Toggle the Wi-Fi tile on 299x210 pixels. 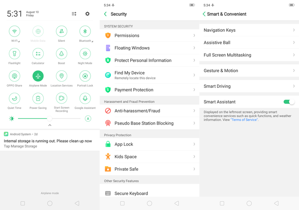point(15,31)
